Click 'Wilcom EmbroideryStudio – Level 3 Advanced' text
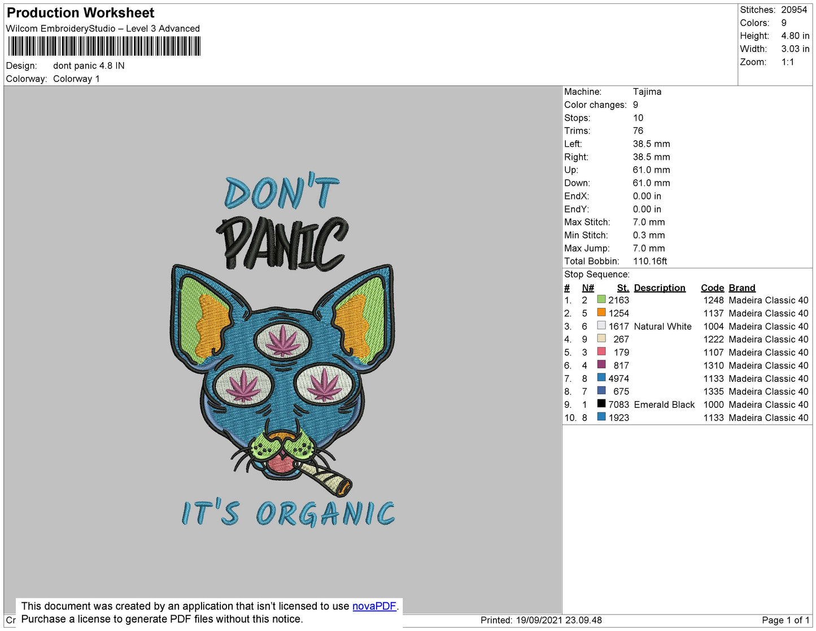816x631 pixels. pyautogui.click(x=103, y=28)
